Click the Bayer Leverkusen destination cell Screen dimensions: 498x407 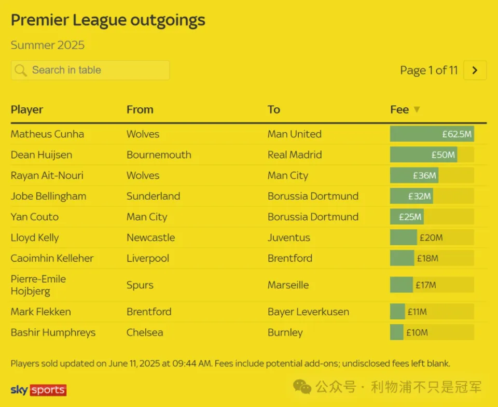coord(308,312)
